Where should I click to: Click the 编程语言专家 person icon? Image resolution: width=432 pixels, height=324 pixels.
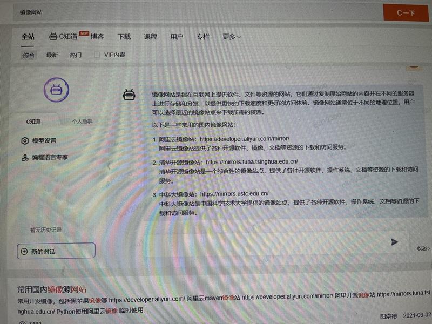(x=25, y=158)
